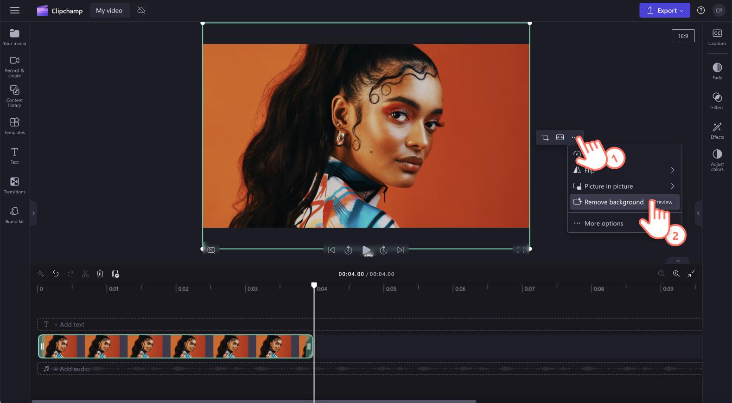The width and height of the screenshot is (732, 403).
Task: Click the timeline horizontal scrollbar
Action: click(x=254, y=401)
